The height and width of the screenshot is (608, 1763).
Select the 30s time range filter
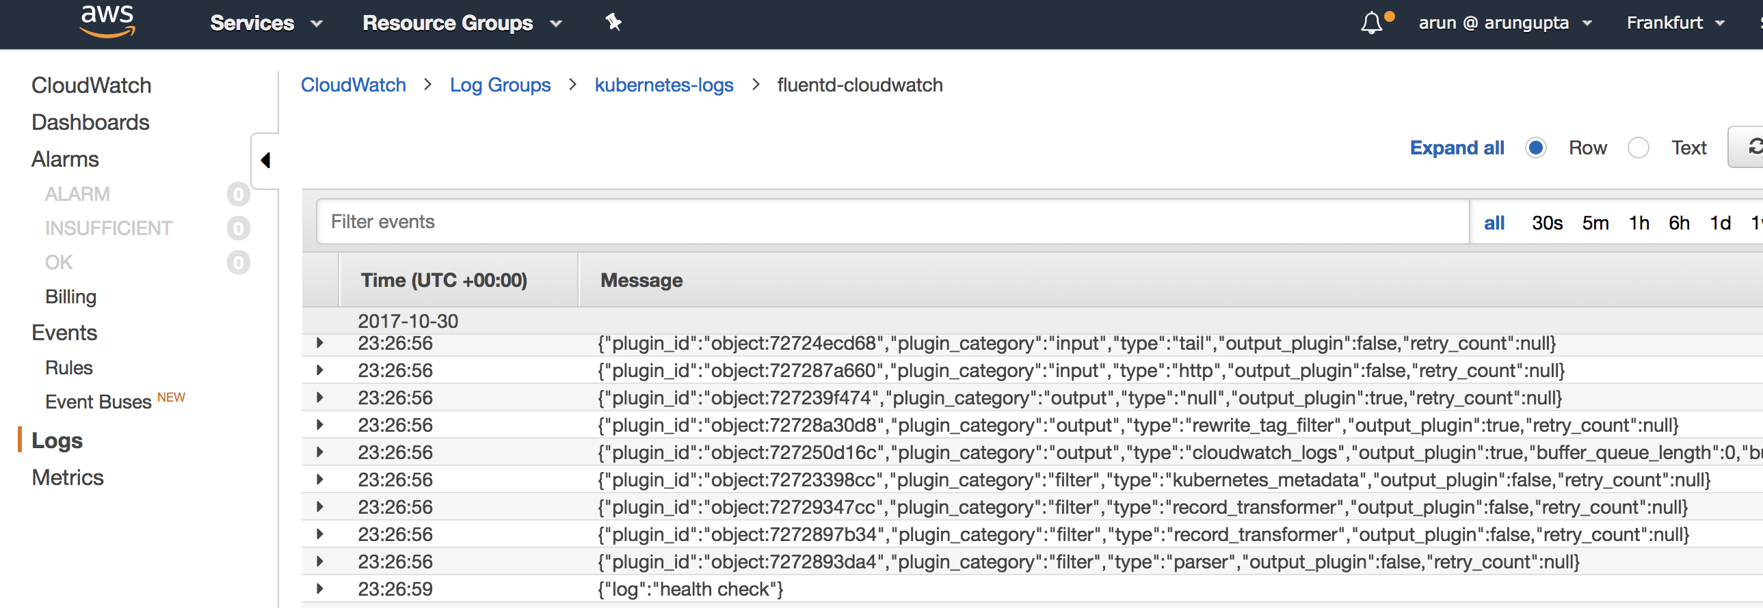pyautogui.click(x=1548, y=223)
